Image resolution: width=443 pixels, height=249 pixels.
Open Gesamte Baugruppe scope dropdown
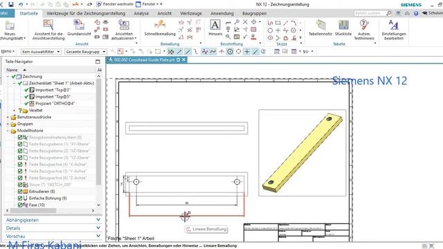[x=85, y=52]
